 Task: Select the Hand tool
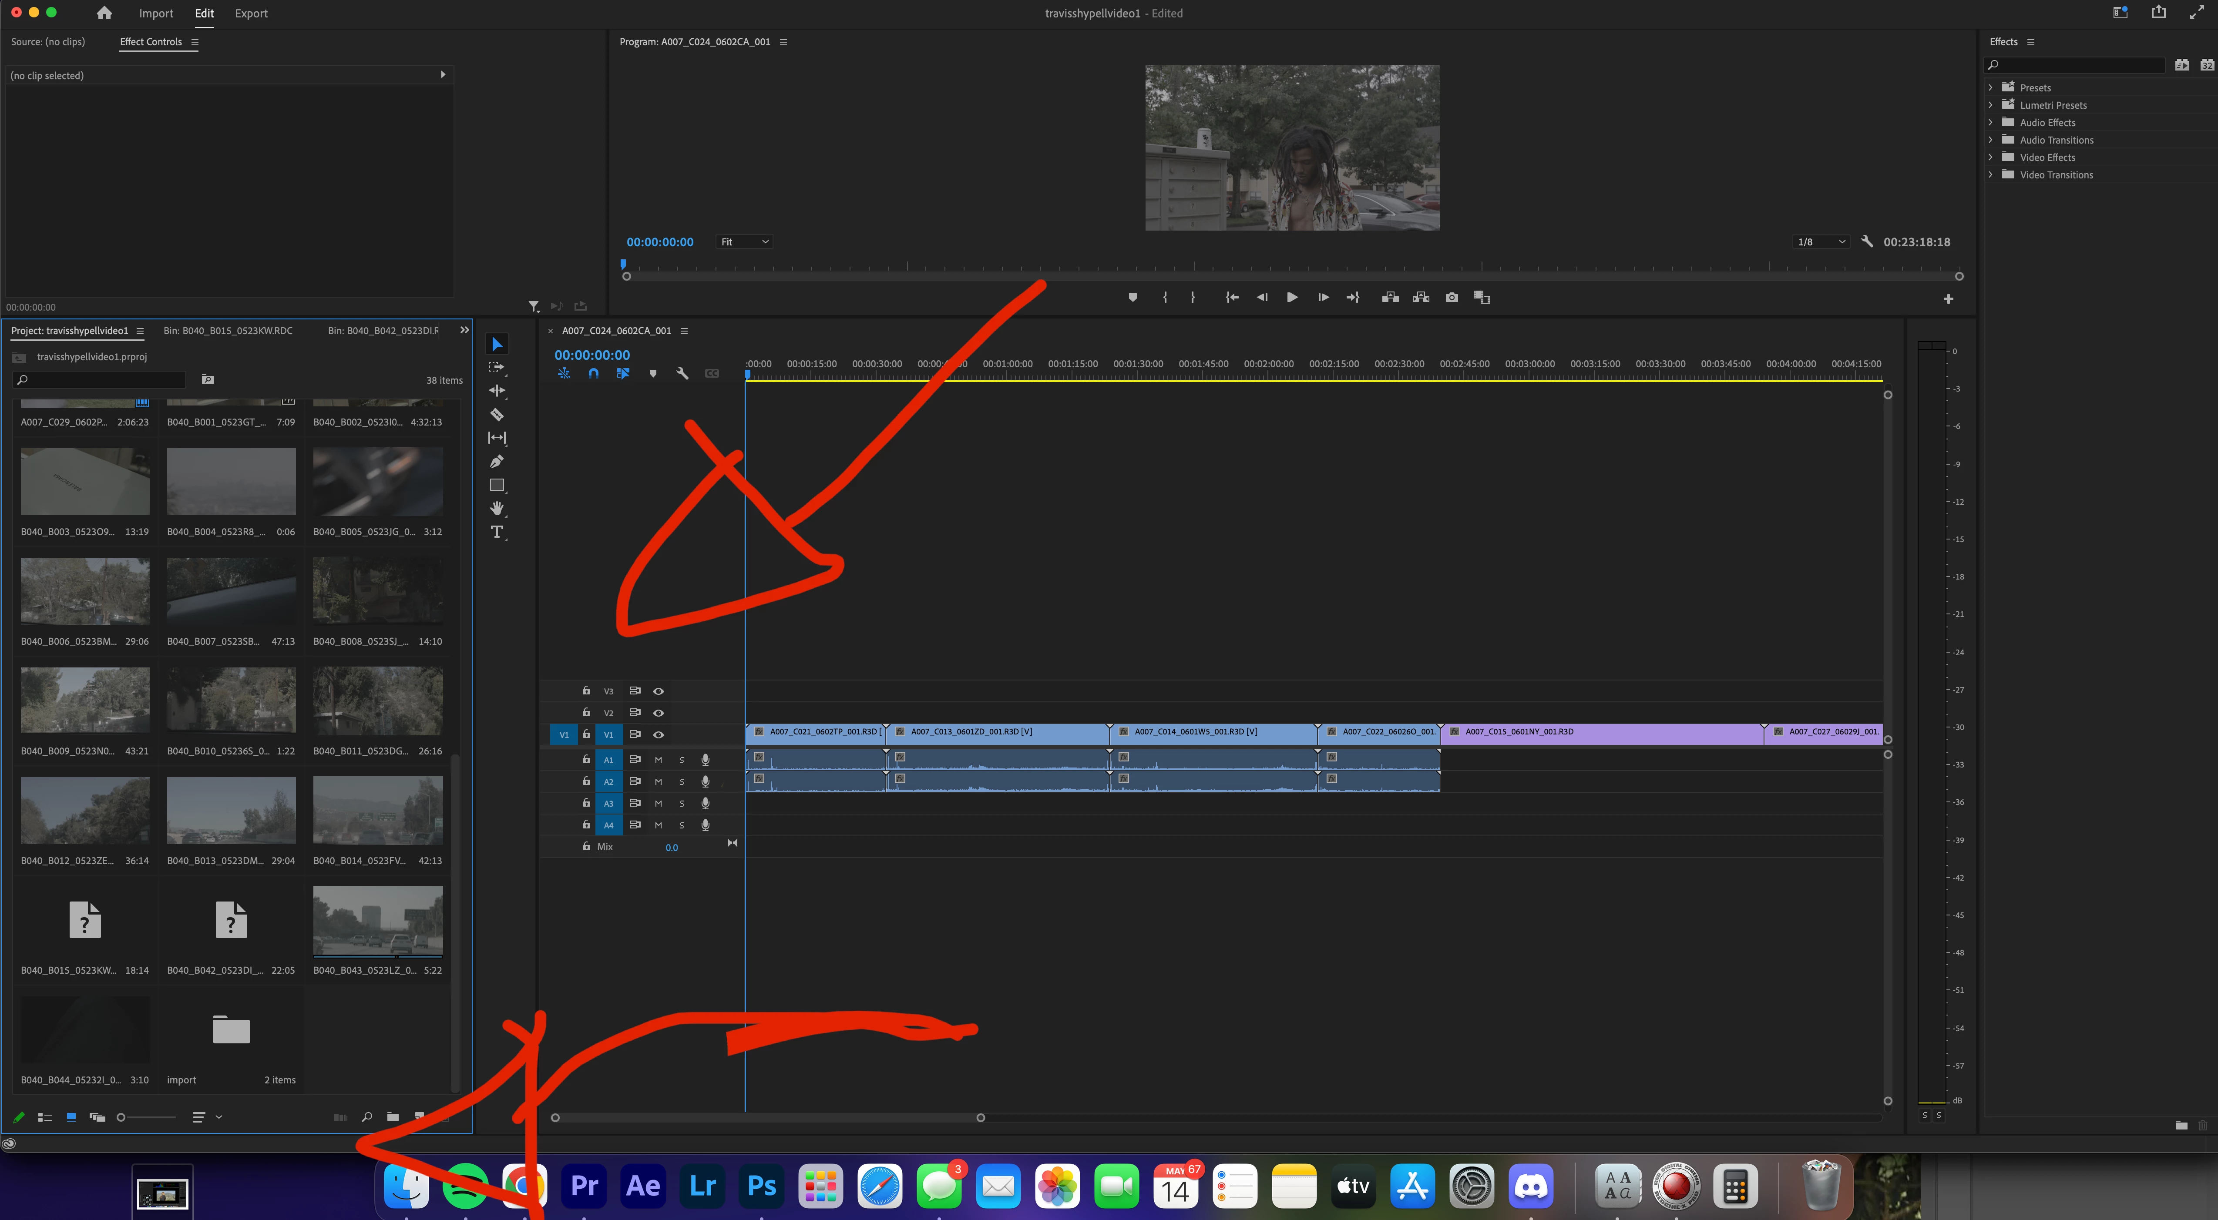click(x=497, y=508)
